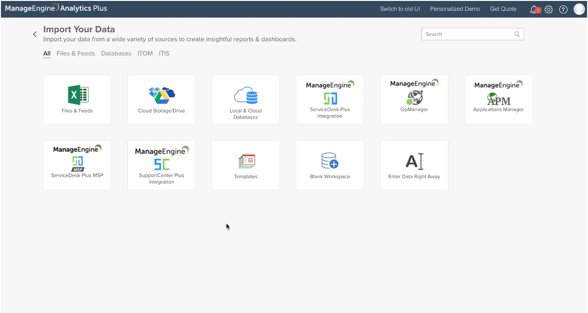Click the ManageEngine Analytics Plus logo
Image resolution: width=588 pixels, height=313 pixels.
[56, 8]
